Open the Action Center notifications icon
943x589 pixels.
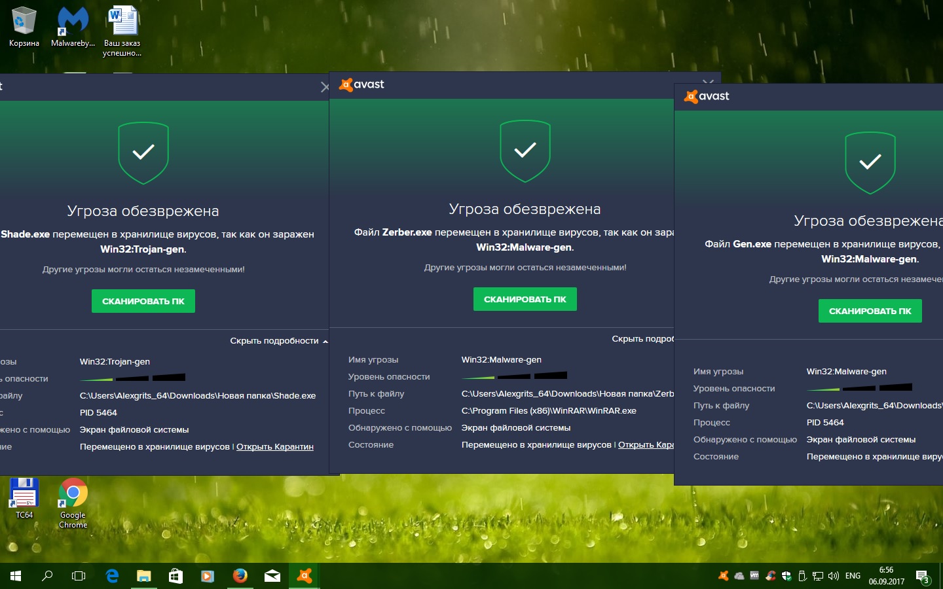click(923, 577)
